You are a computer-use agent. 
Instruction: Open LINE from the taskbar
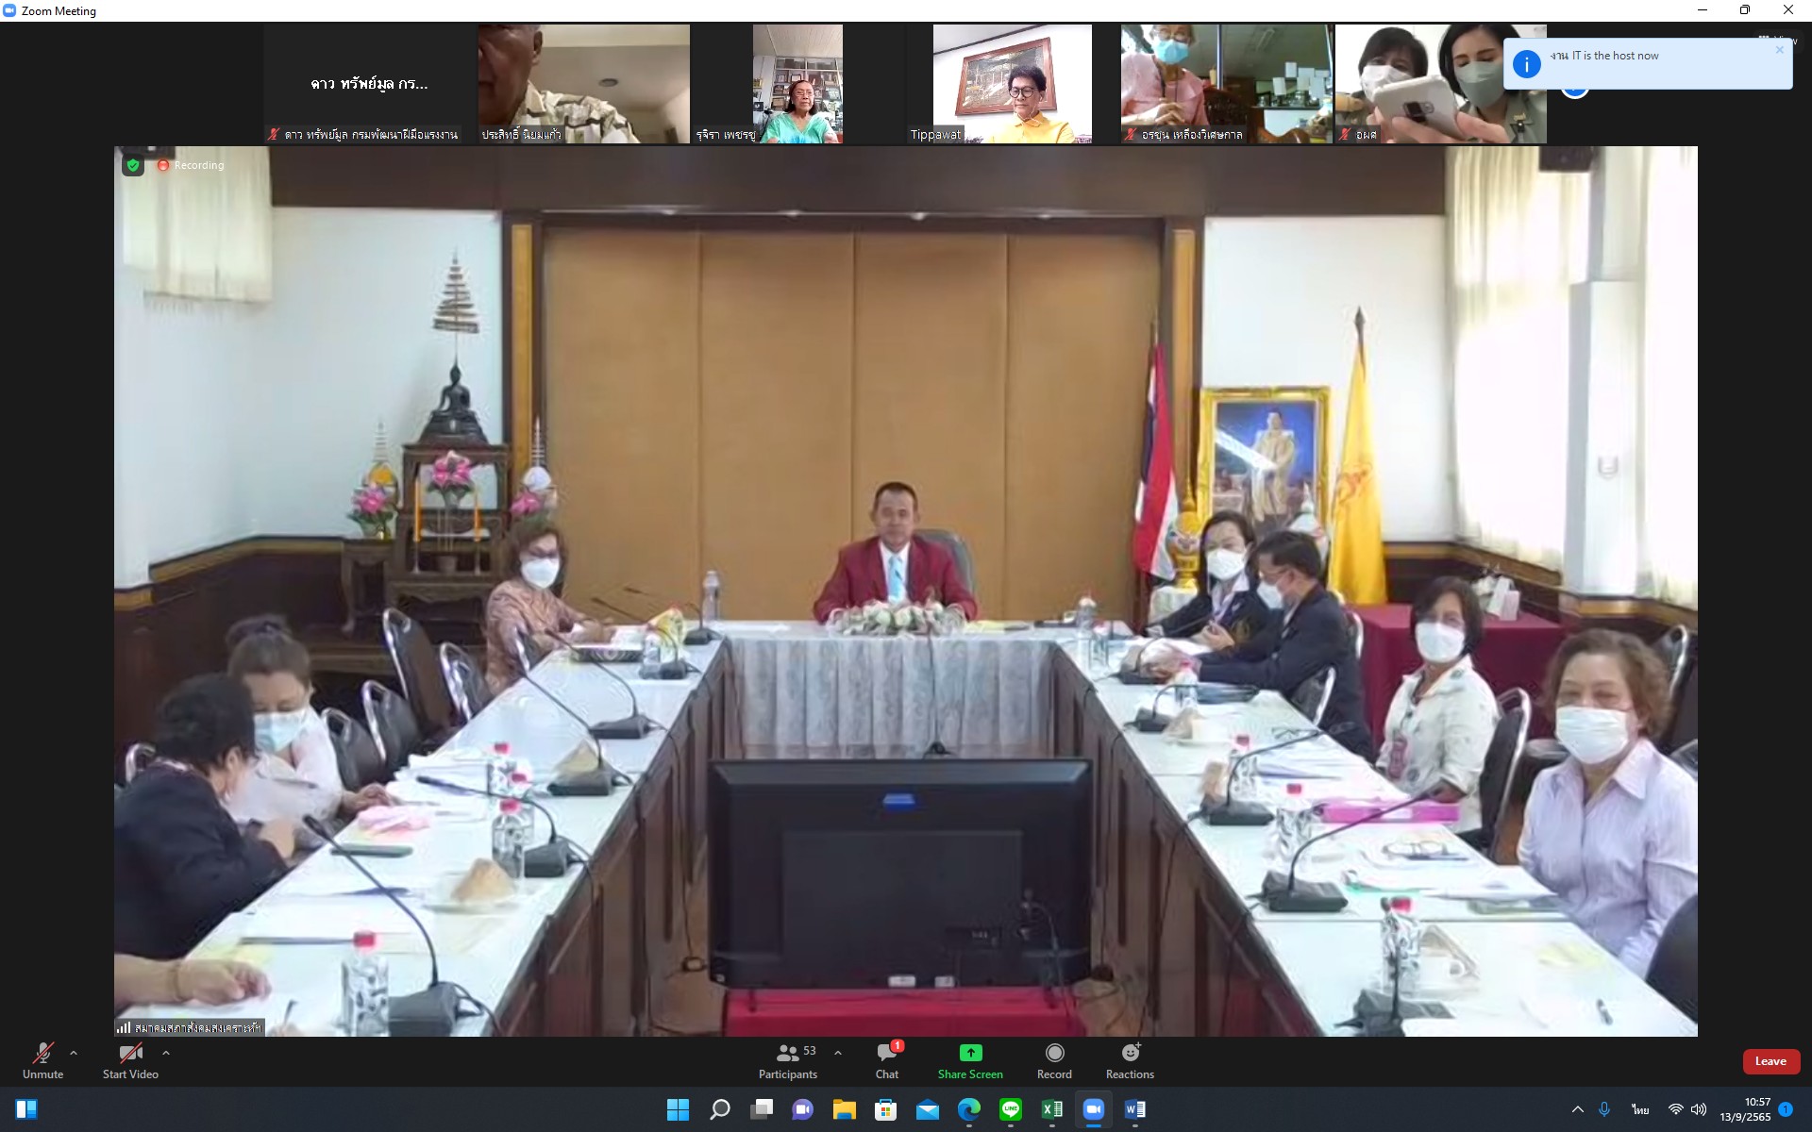[x=1011, y=1109]
